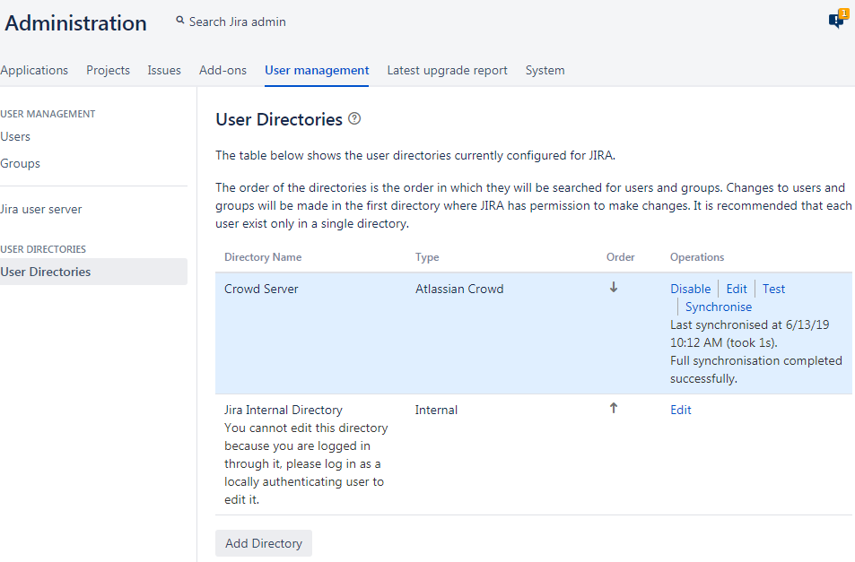
Task: Open the Applications tab
Action: click(x=34, y=70)
